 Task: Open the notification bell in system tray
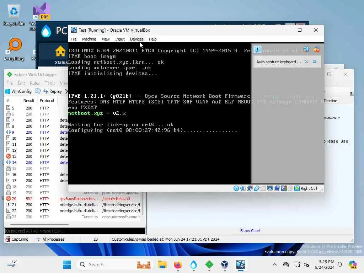[339, 264]
